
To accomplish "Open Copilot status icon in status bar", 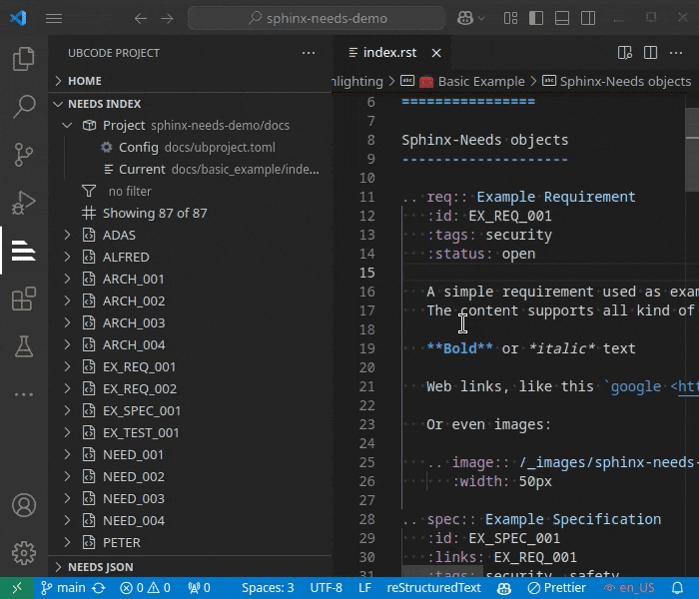I will (504, 588).
